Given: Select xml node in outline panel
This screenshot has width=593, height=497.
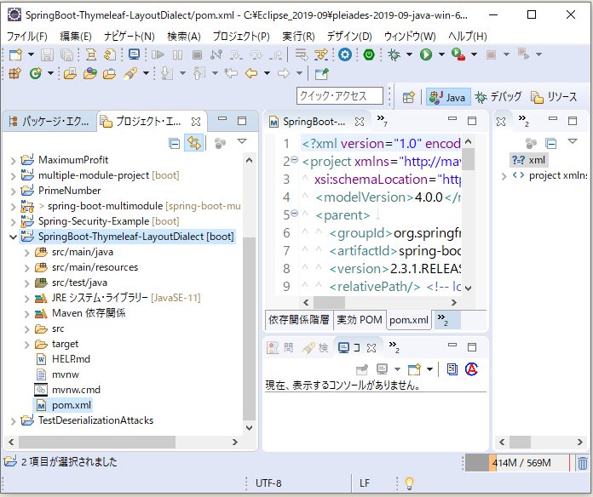Looking at the screenshot, I should coord(529,160).
